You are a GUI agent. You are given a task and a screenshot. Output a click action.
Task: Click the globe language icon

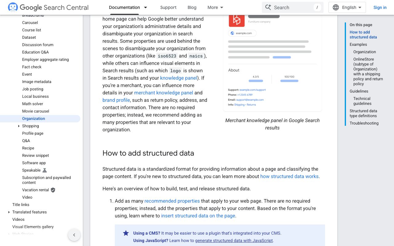[x=336, y=7]
